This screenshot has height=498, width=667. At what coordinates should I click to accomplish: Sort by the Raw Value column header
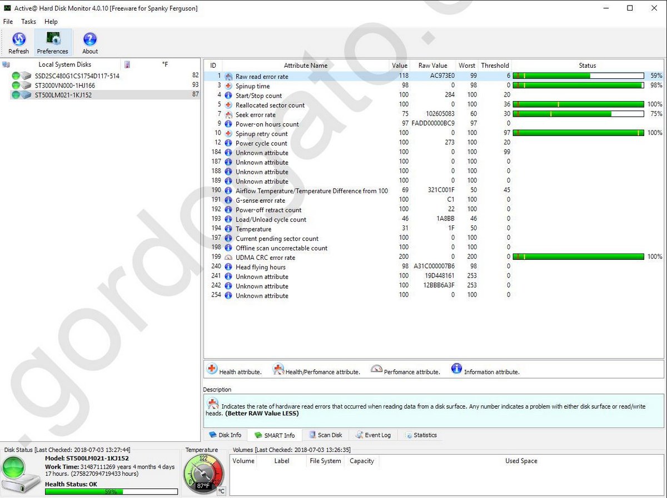click(432, 66)
